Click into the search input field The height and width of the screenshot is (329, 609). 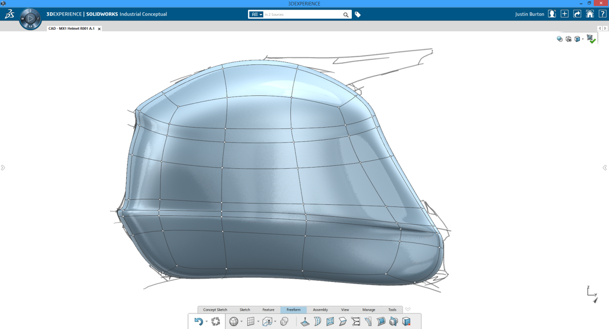point(302,15)
